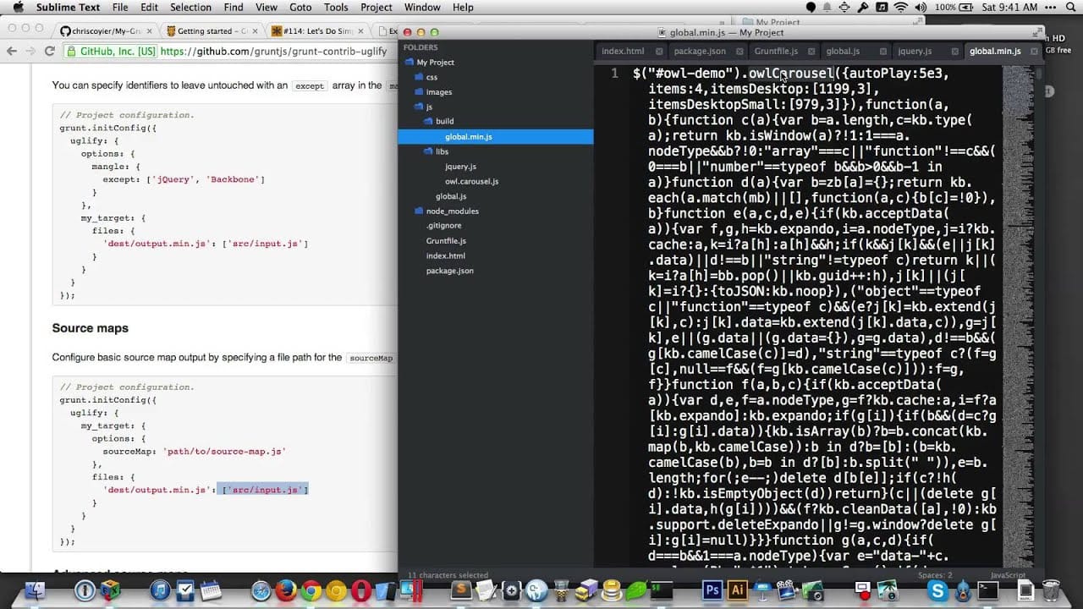Screen dimensions: 1083x609
Task: Switch to the index.html editor tab
Action: click(623, 52)
